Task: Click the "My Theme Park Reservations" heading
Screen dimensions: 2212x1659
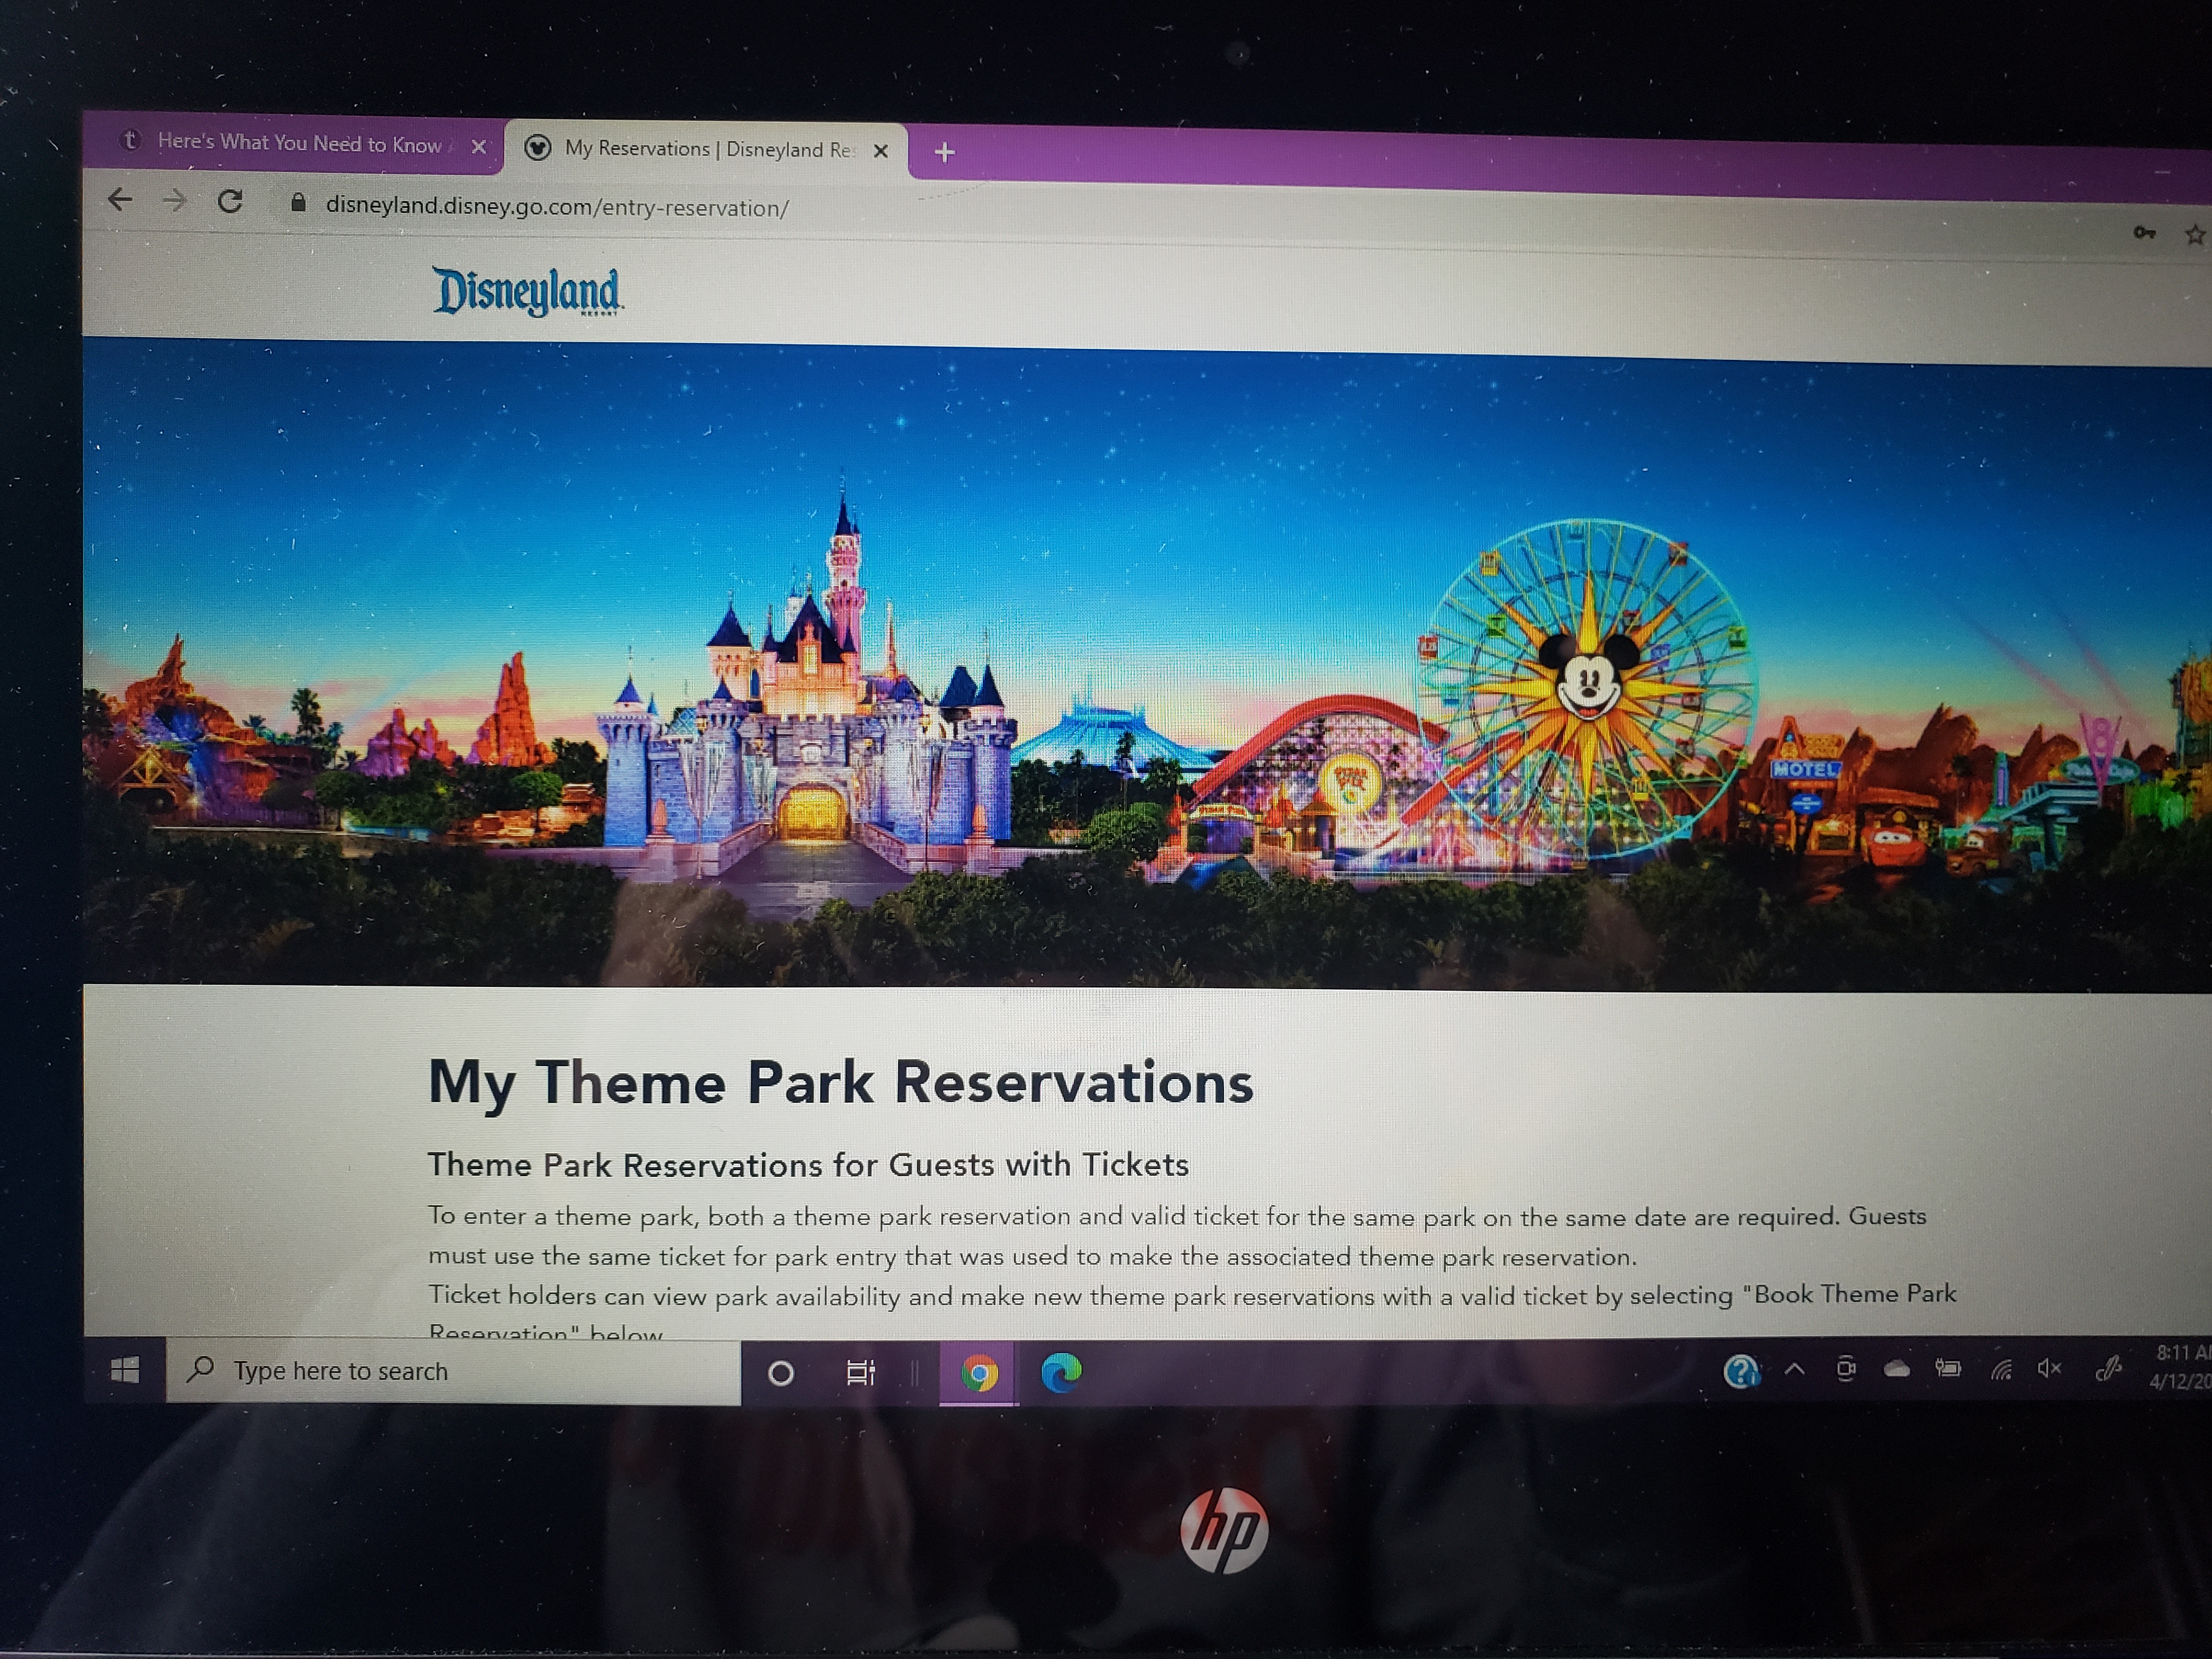Action: click(840, 1083)
